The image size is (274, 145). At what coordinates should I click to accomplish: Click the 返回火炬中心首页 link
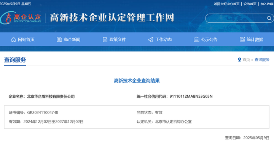[x=226, y=4]
